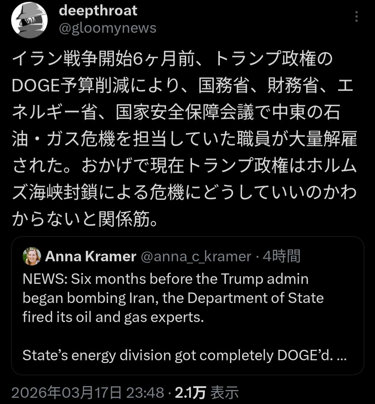This screenshot has height=404, width=375.
Task: Click Anna Kramer's small profile picture
Action: [32, 256]
